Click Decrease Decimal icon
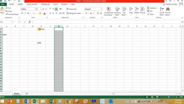This screenshot has width=184, height=104. tap(101, 13)
